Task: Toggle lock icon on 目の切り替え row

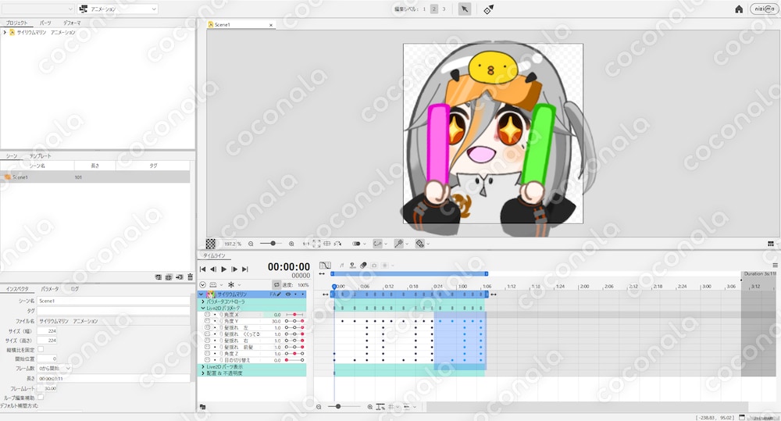Action: (207, 360)
